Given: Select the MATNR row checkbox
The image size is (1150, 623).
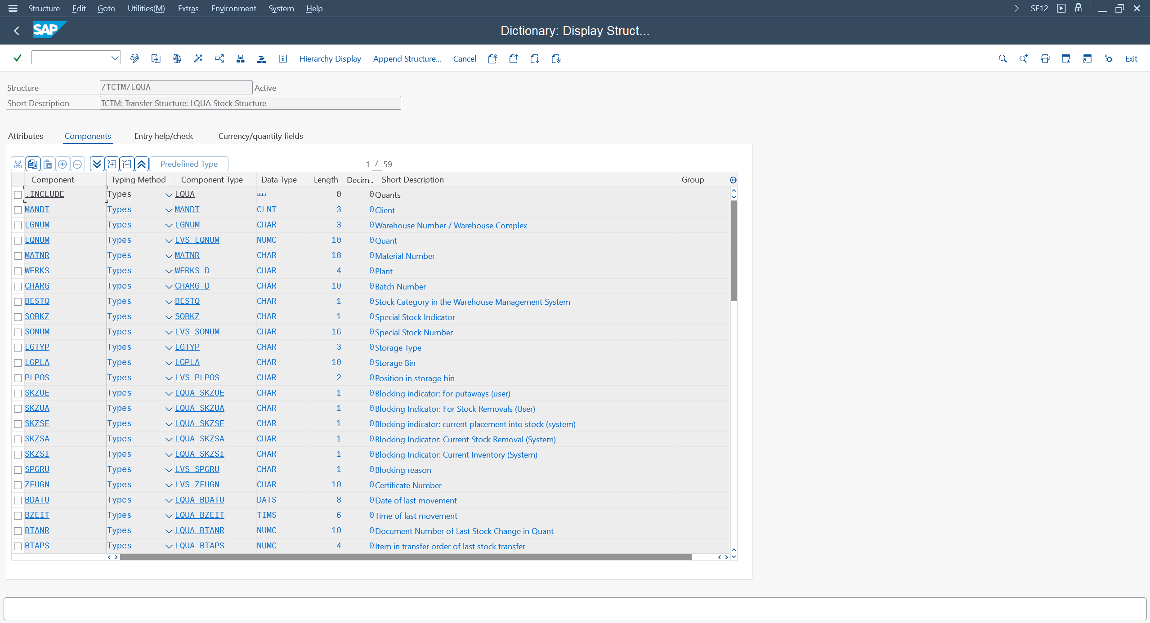Looking at the screenshot, I should coord(18,256).
